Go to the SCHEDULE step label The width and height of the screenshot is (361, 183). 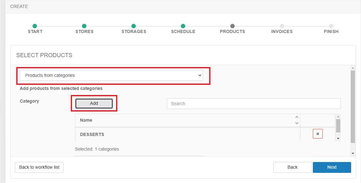pyautogui.click(x=183, y=31)
